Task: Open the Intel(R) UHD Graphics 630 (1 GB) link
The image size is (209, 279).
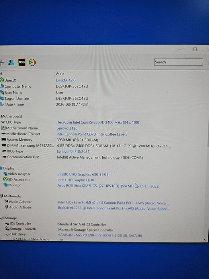Action: 83,175
